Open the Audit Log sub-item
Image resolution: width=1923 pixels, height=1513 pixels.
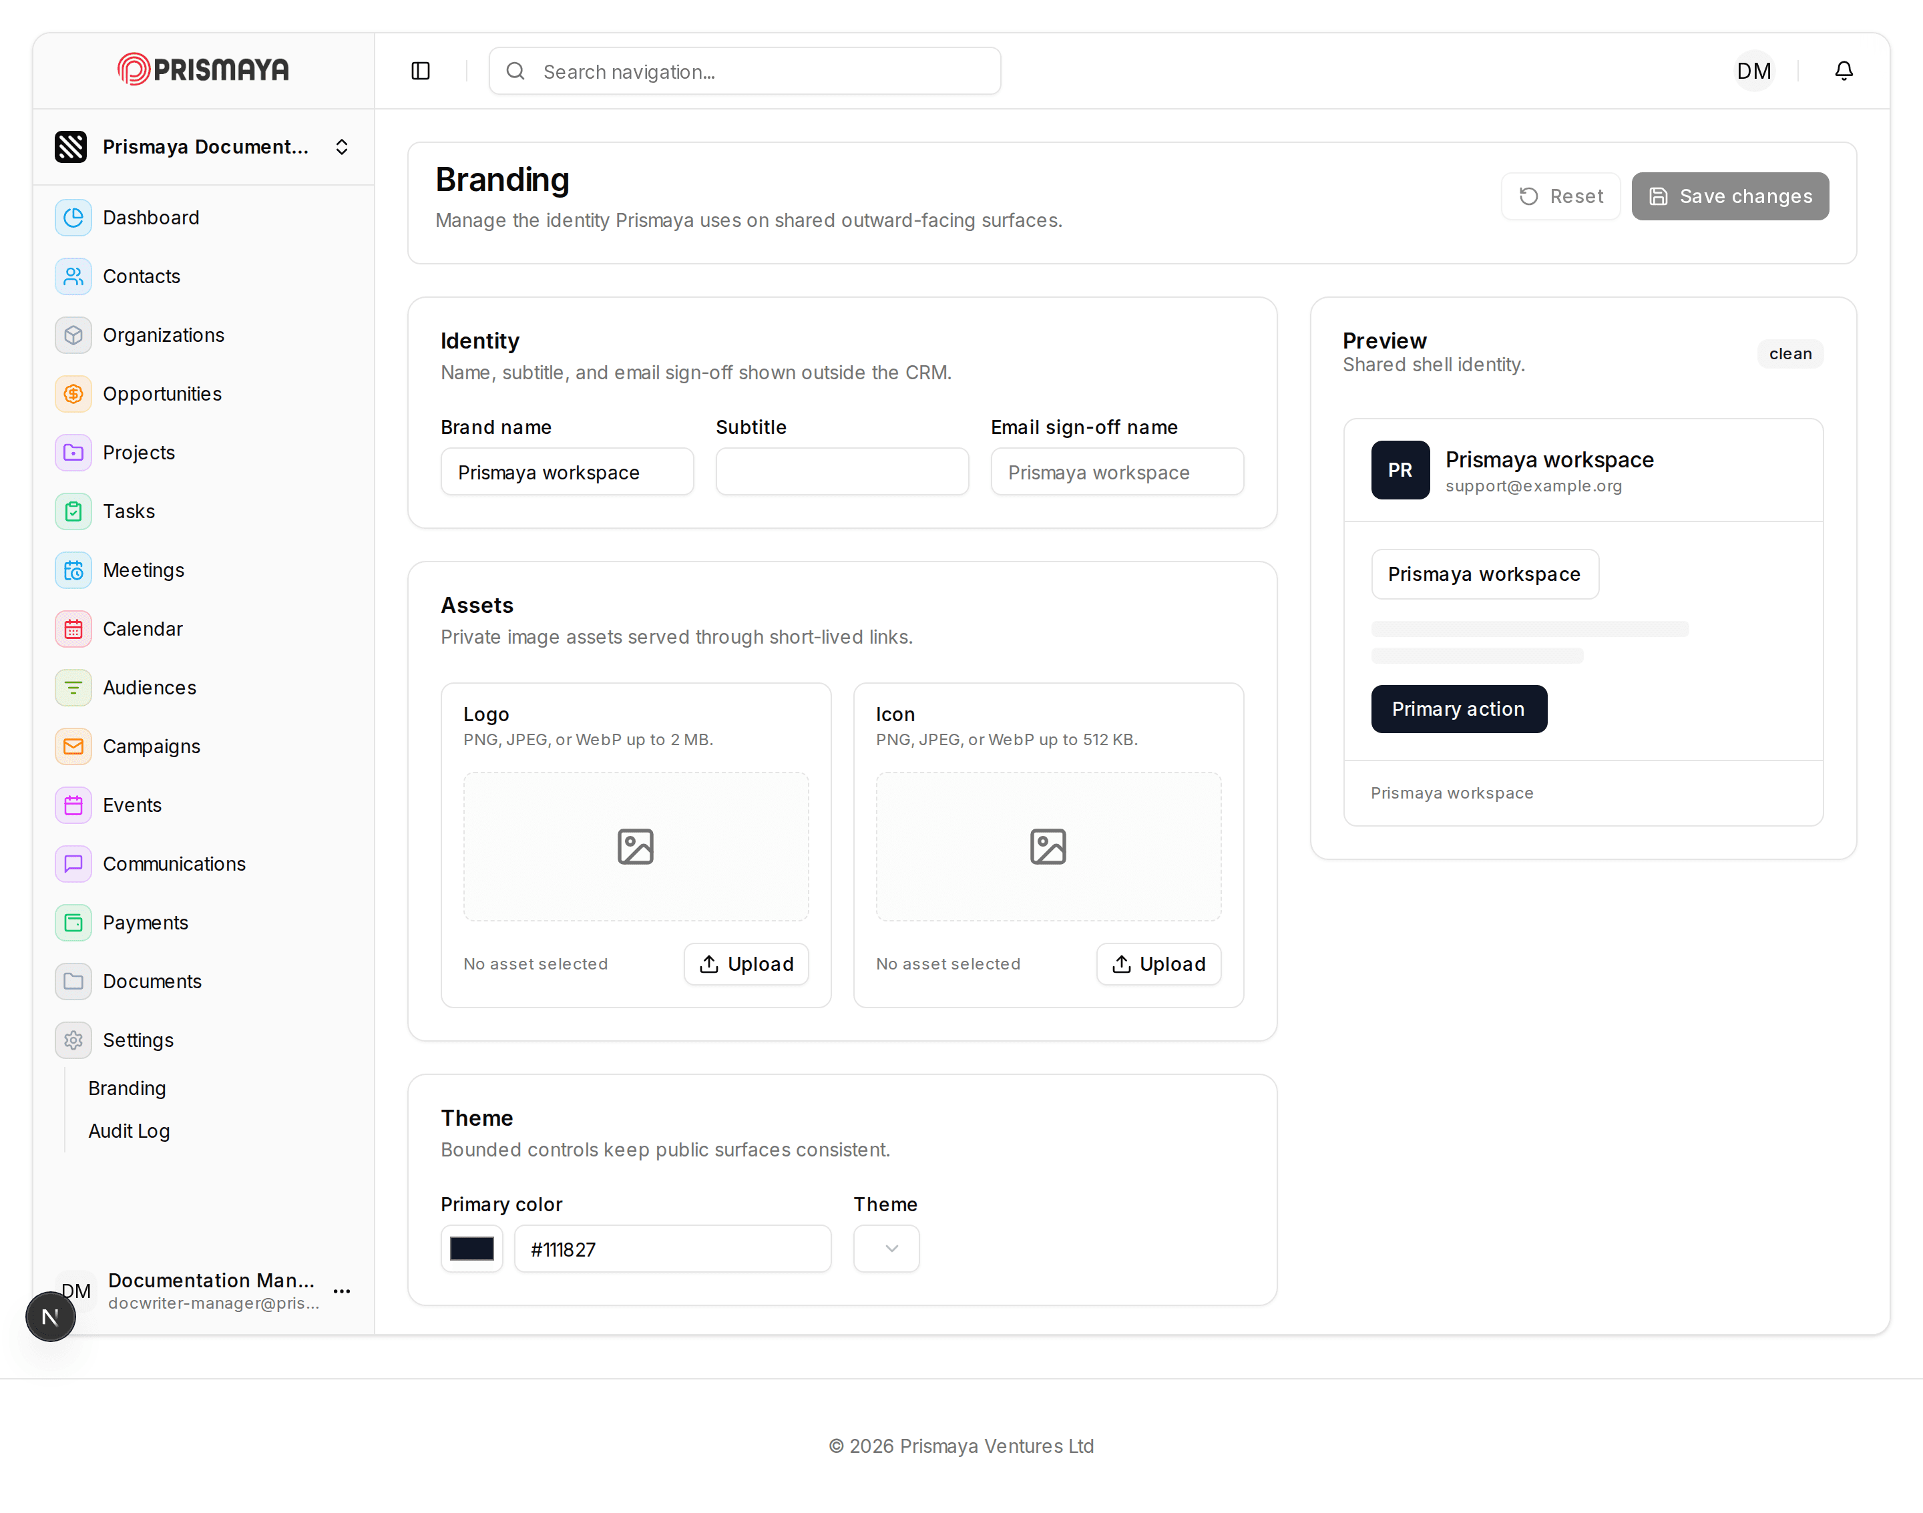(x=130, y=1131)
